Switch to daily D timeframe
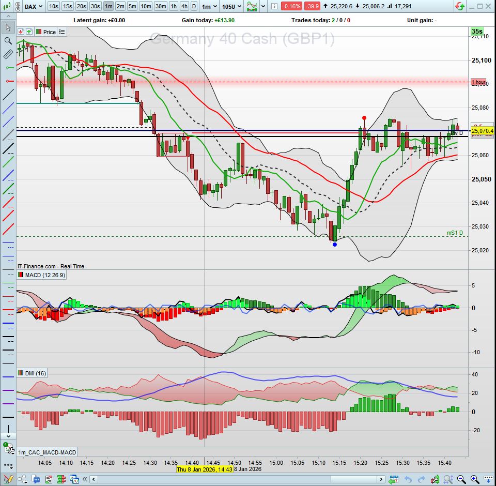 point(194,6)
